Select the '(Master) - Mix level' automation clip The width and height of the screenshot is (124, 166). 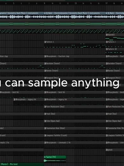pos(22,164)
